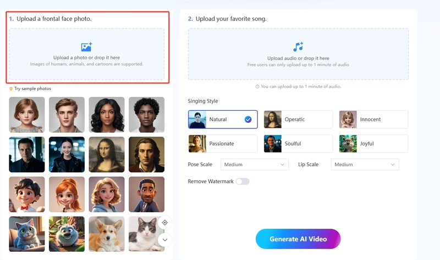Click the info icon beside audio limit note
440x260 pixels.
(x=257, y=87)
